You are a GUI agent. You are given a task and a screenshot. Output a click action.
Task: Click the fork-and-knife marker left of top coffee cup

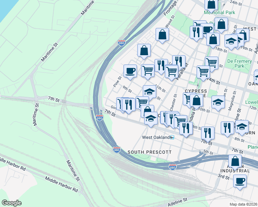coord(196,33)
